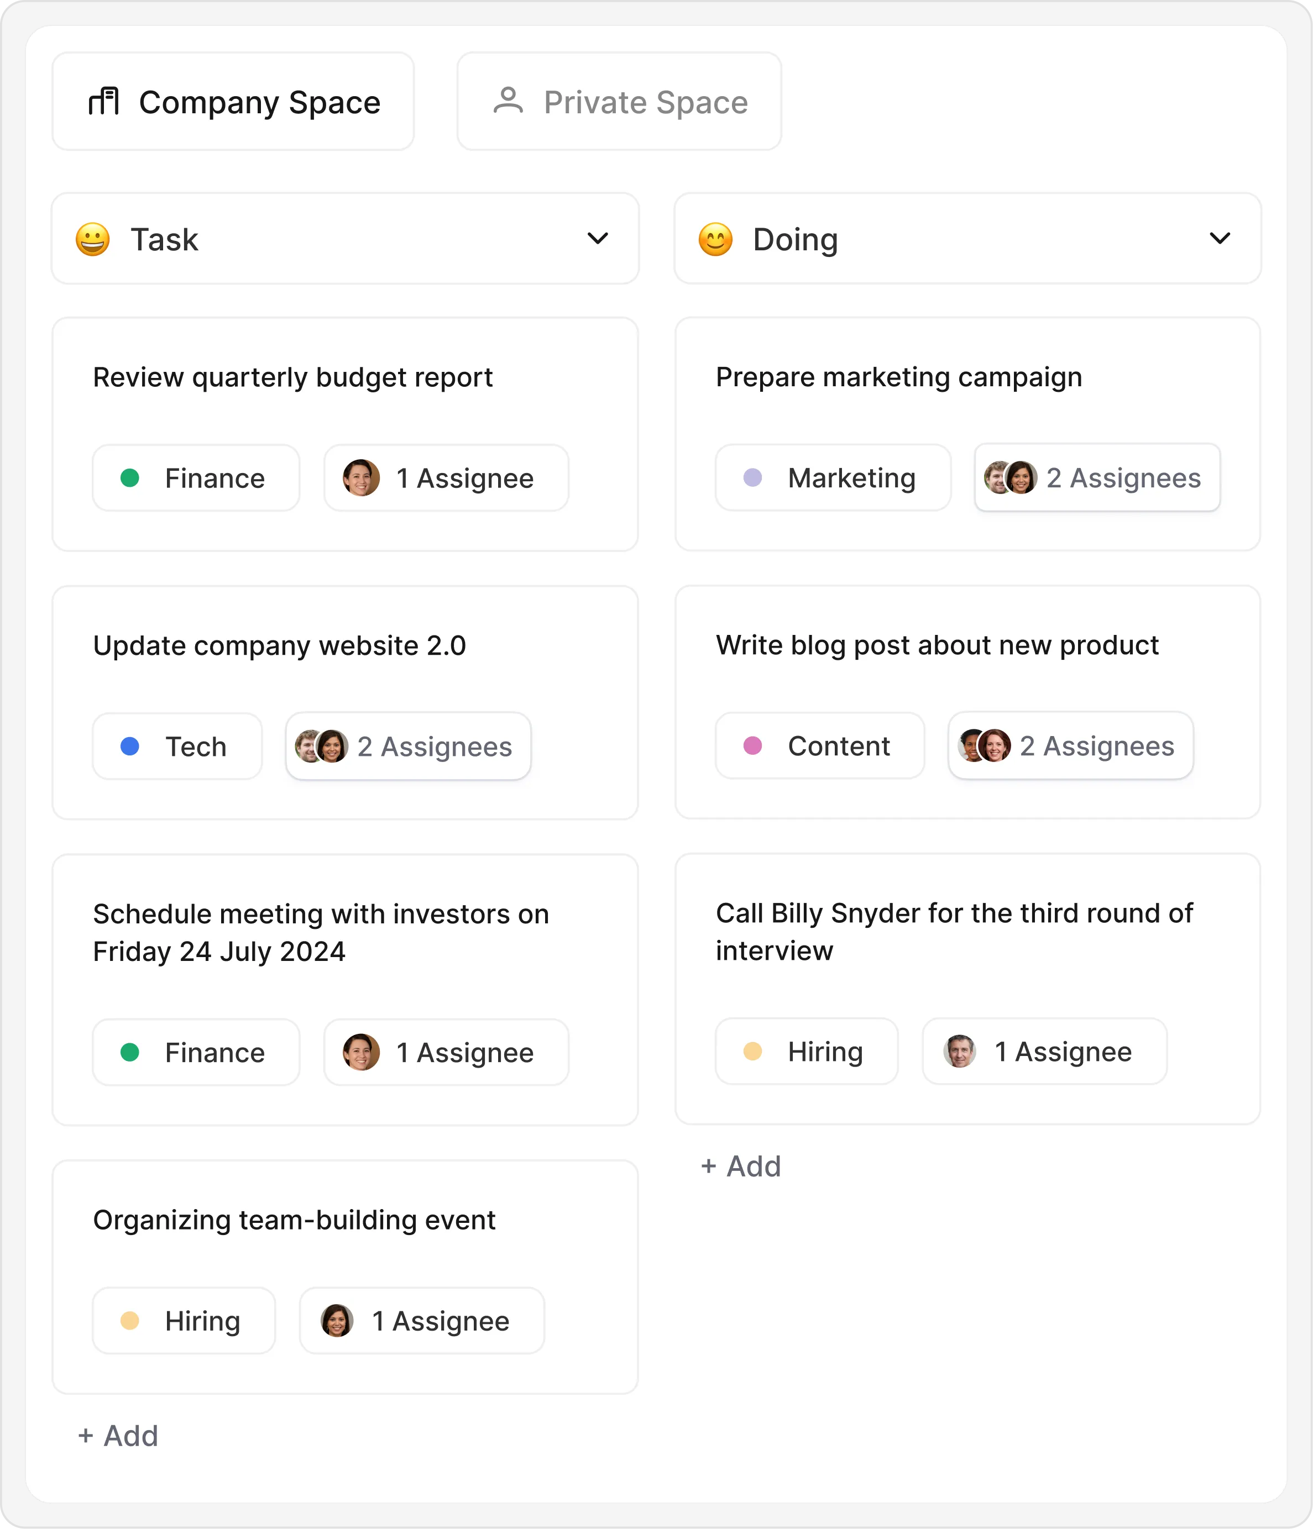1313x1529 pixels.
Task: Open 2 Assignees on Write blog post card
Action: pyautogui.click(x=1071, y=746)
